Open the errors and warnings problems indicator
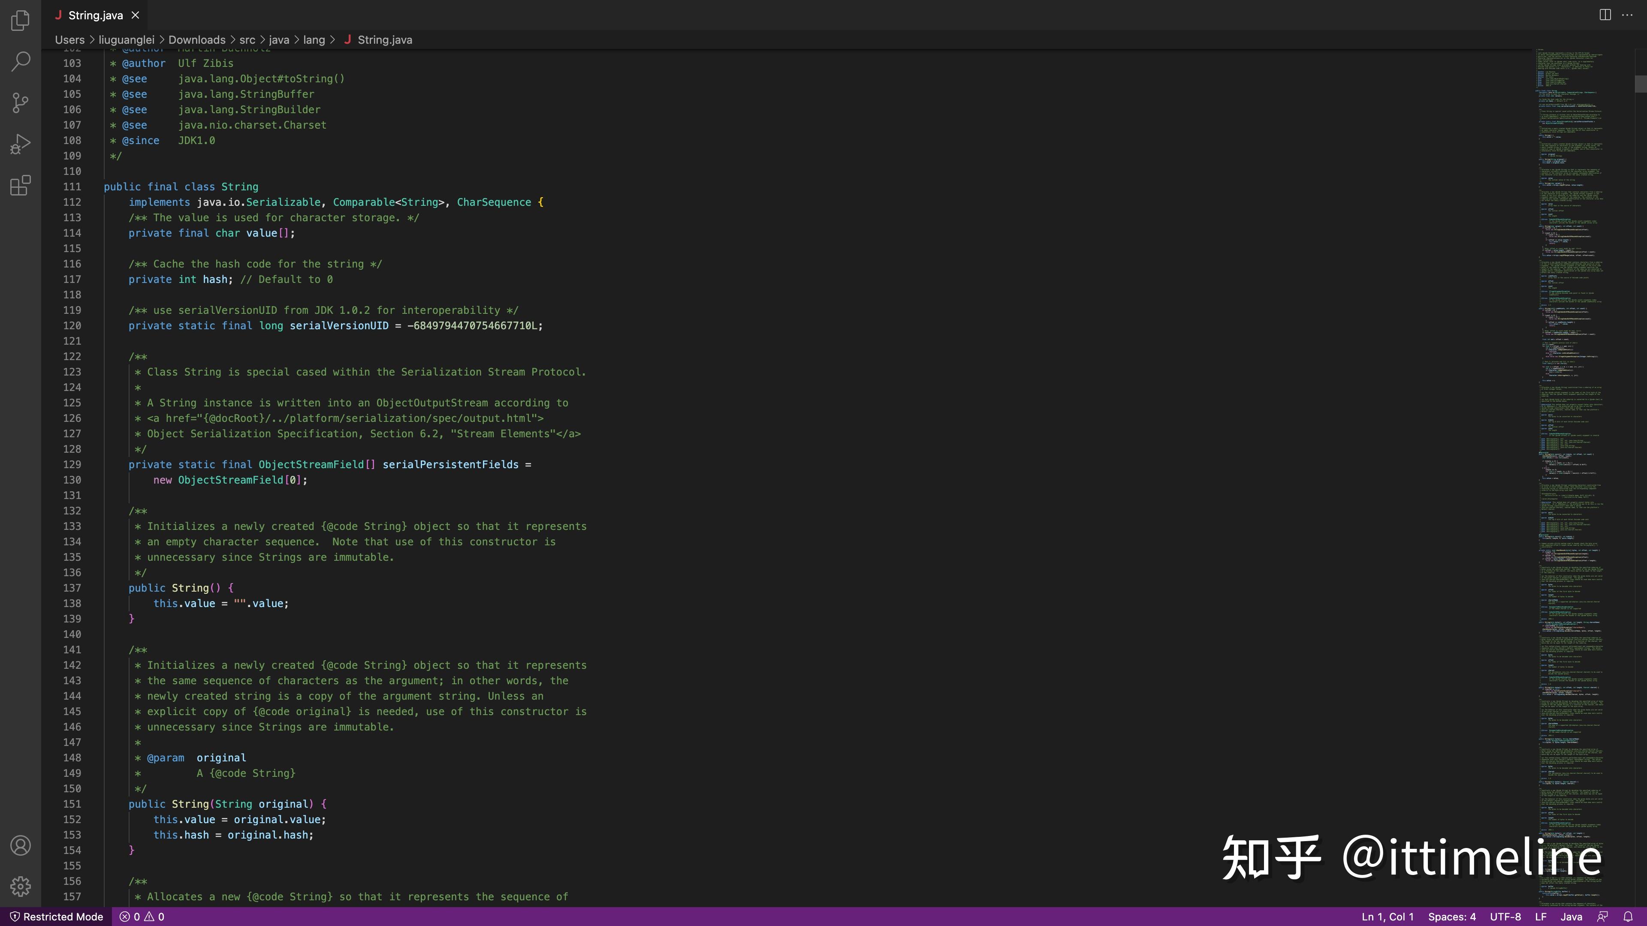 [142, 917]
